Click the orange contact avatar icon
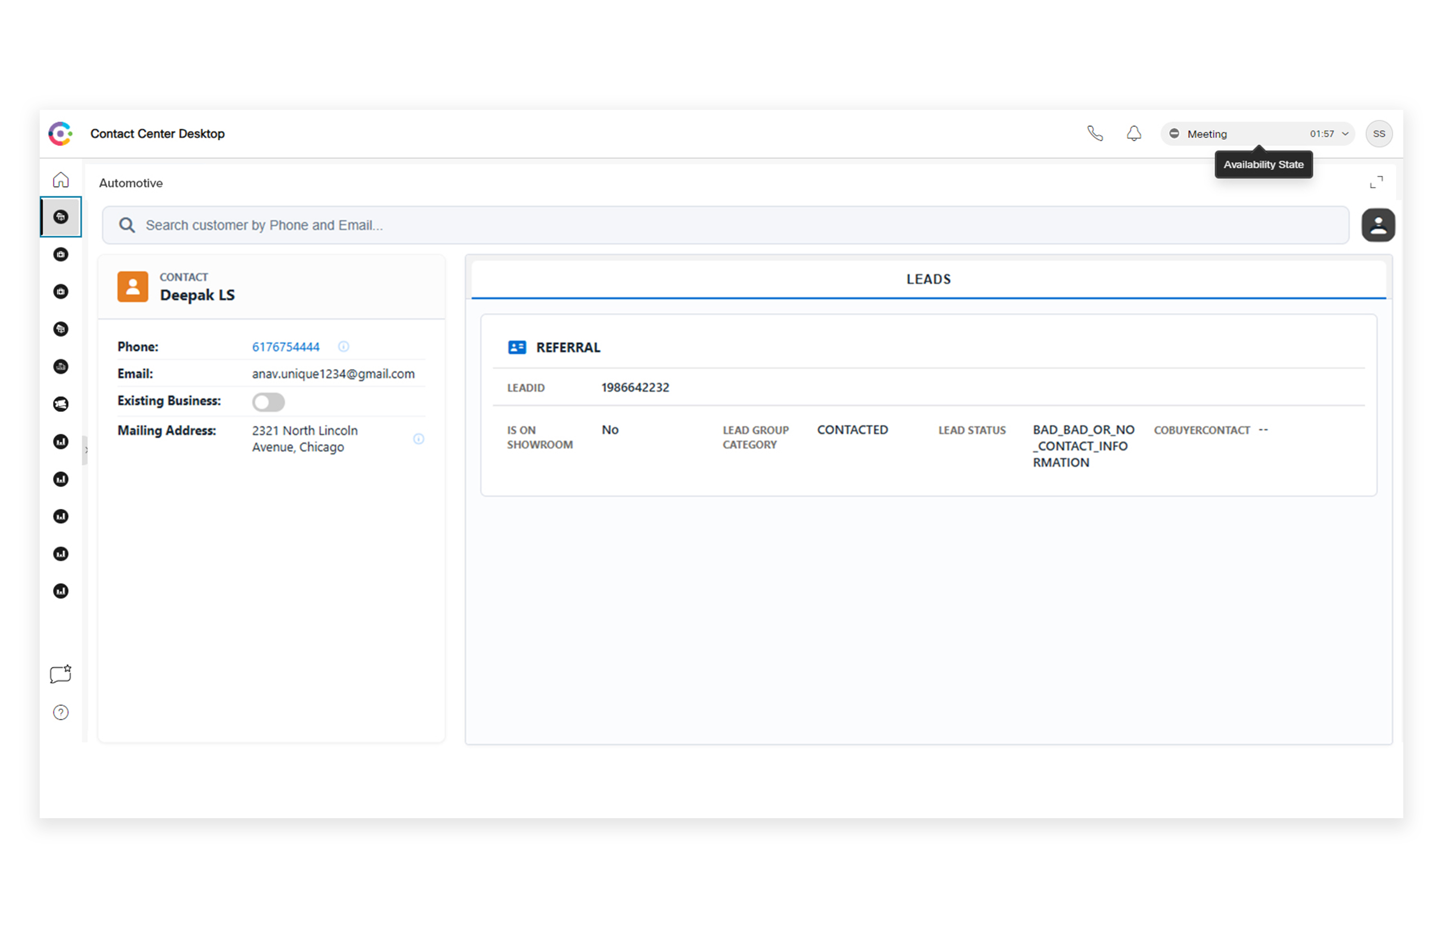Screen dimensions: 1443x928 click(132, 286)
